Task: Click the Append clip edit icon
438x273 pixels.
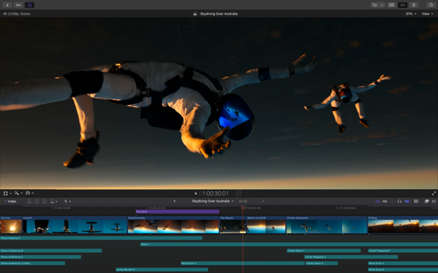Action: [44, 201]
